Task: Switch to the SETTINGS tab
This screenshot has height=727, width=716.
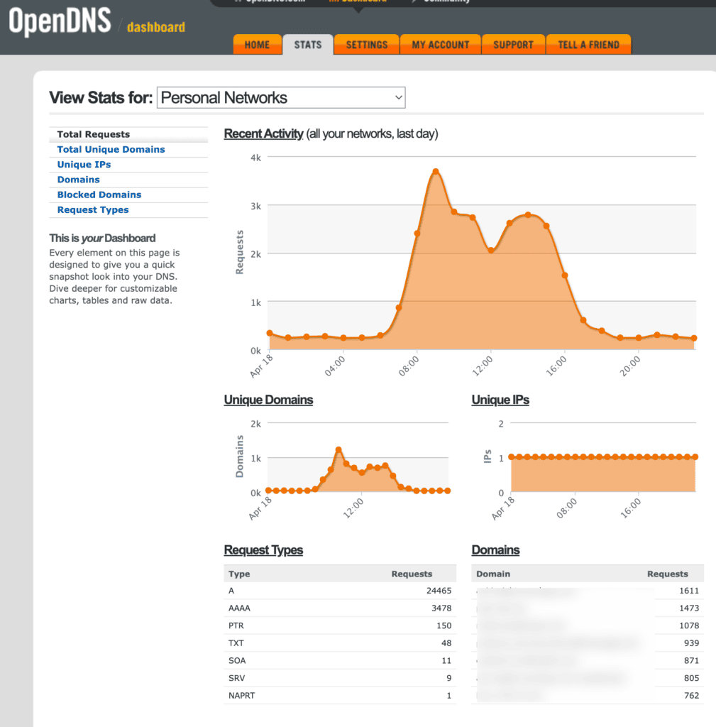Action: (367, 45)
